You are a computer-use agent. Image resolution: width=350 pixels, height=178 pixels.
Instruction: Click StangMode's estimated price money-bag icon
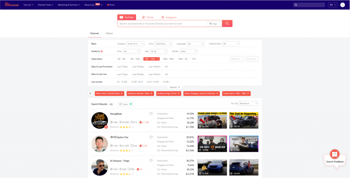(140, 122)
